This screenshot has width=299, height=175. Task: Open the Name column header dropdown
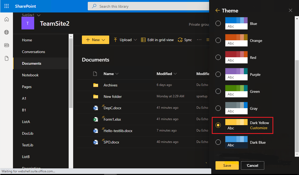[117, 74]
